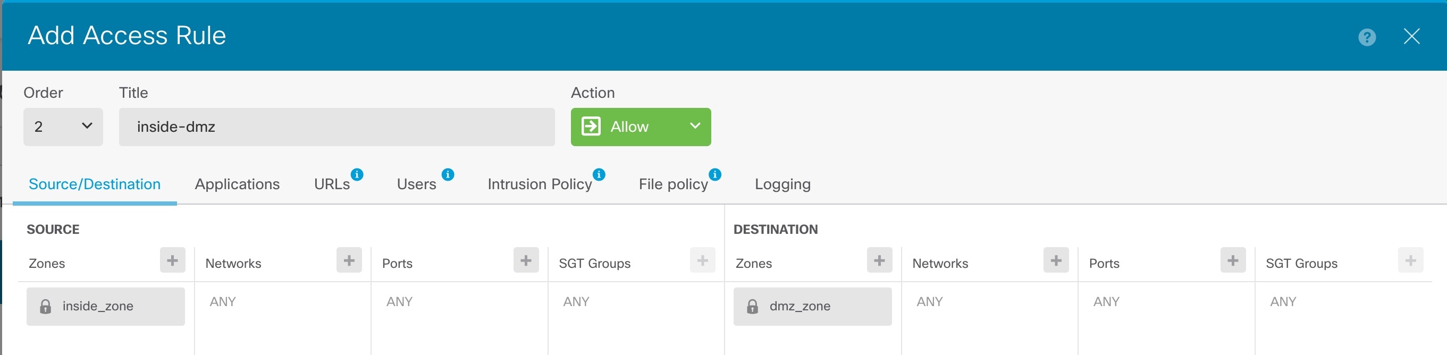Click the info badge next to URLs
Screen dimensions: 1447x355
click(x=357, y=175)
